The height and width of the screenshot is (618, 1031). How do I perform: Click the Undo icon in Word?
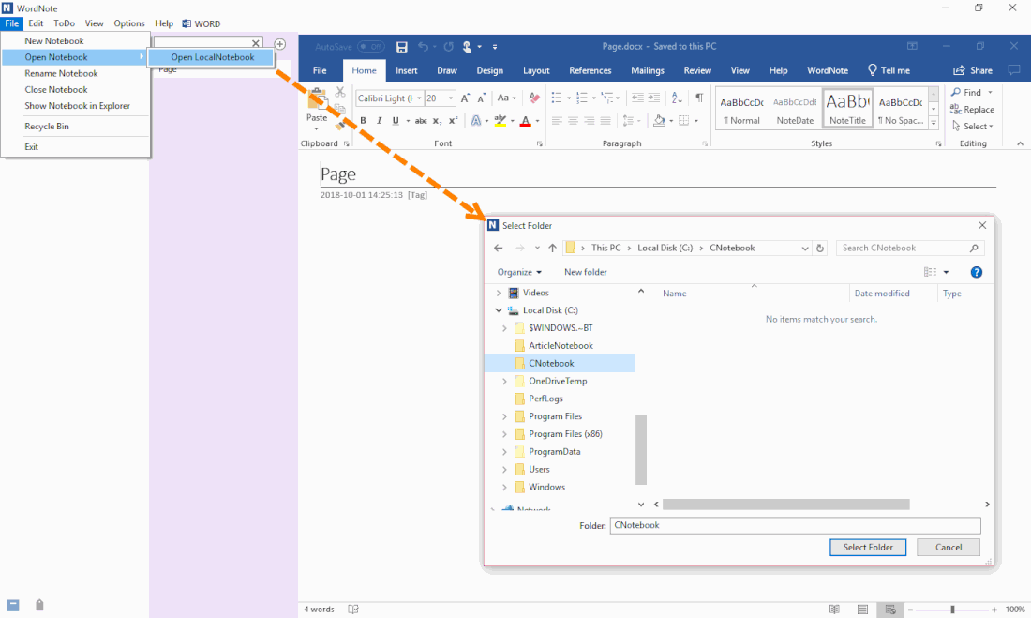(x=423, y=47)
